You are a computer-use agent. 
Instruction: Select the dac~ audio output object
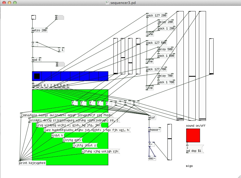(152, 158)
